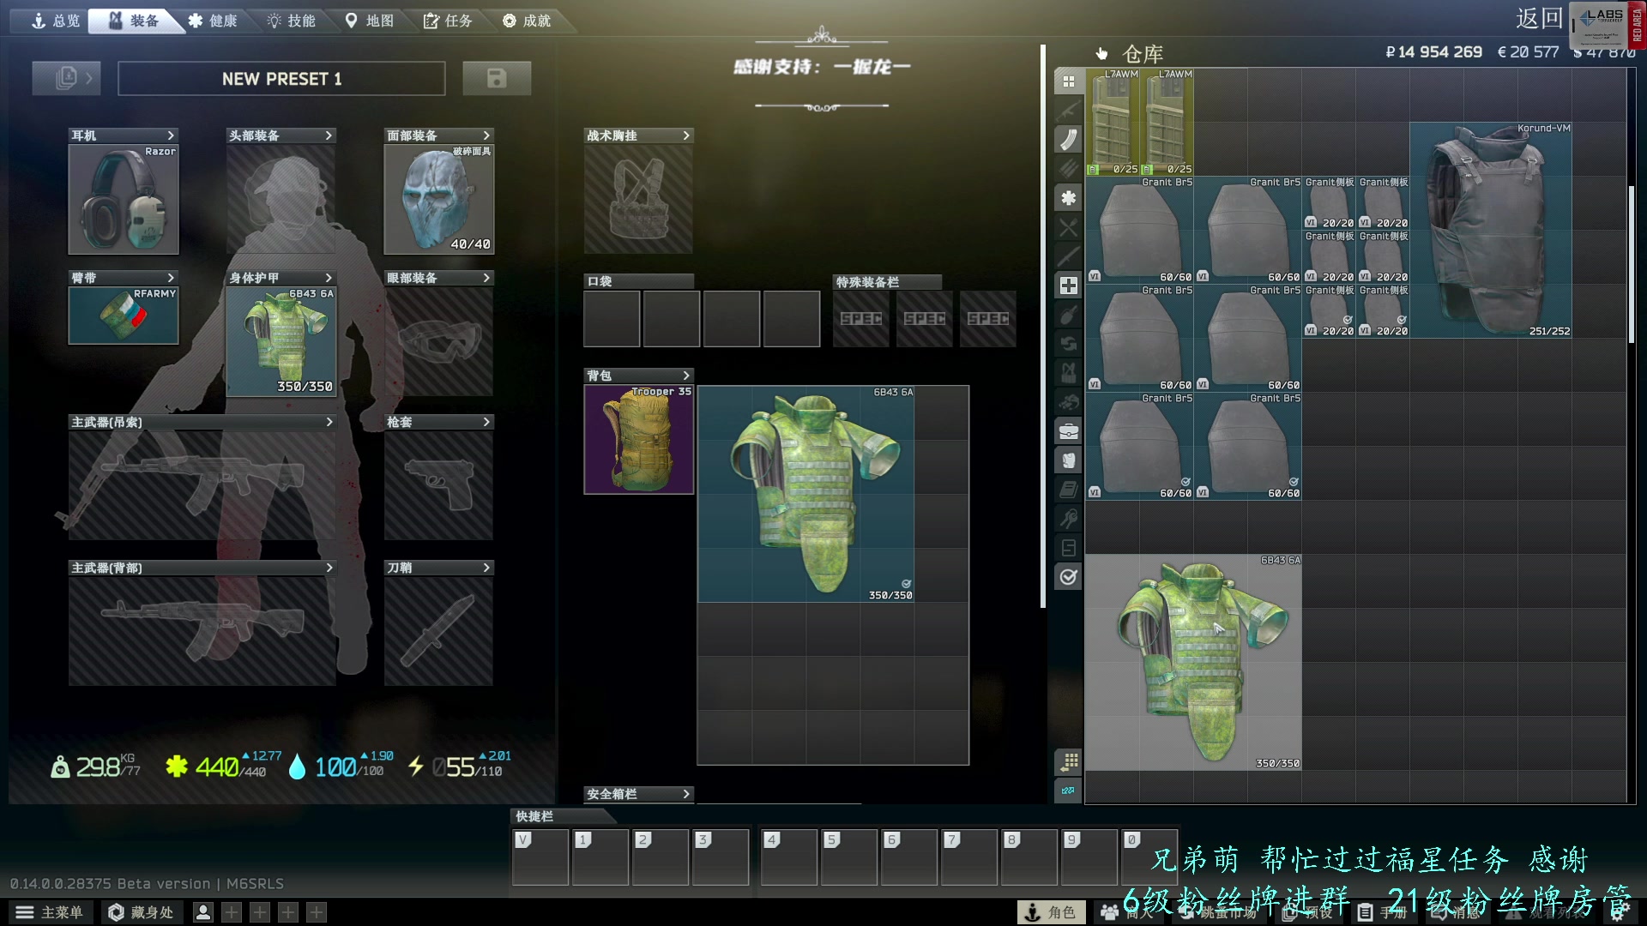The height and width of the screenshot is (926, 1647).
Task: Filter stash by keys icon
Action: [1068, 519]
